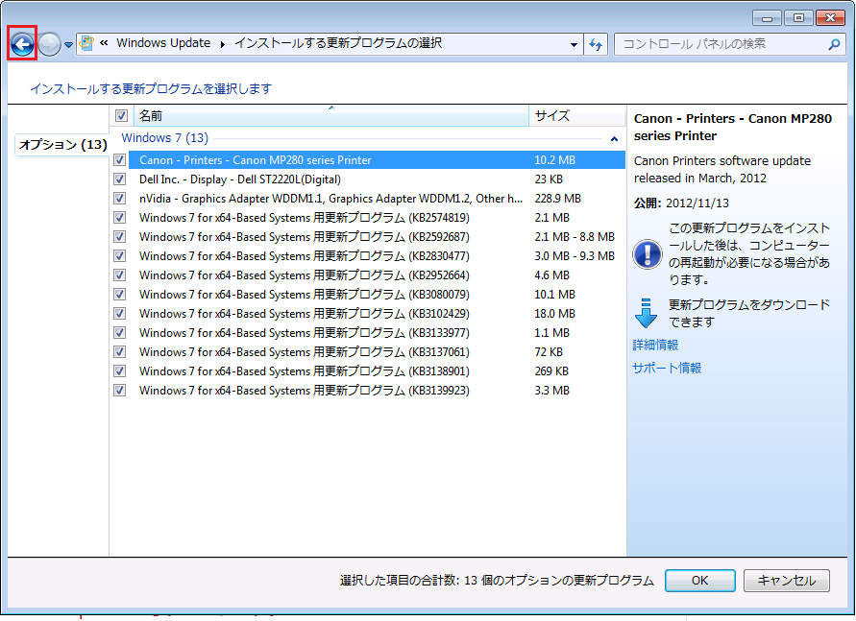Sort by the サイズ column header

pyautogui.click(x=577, y=115)
